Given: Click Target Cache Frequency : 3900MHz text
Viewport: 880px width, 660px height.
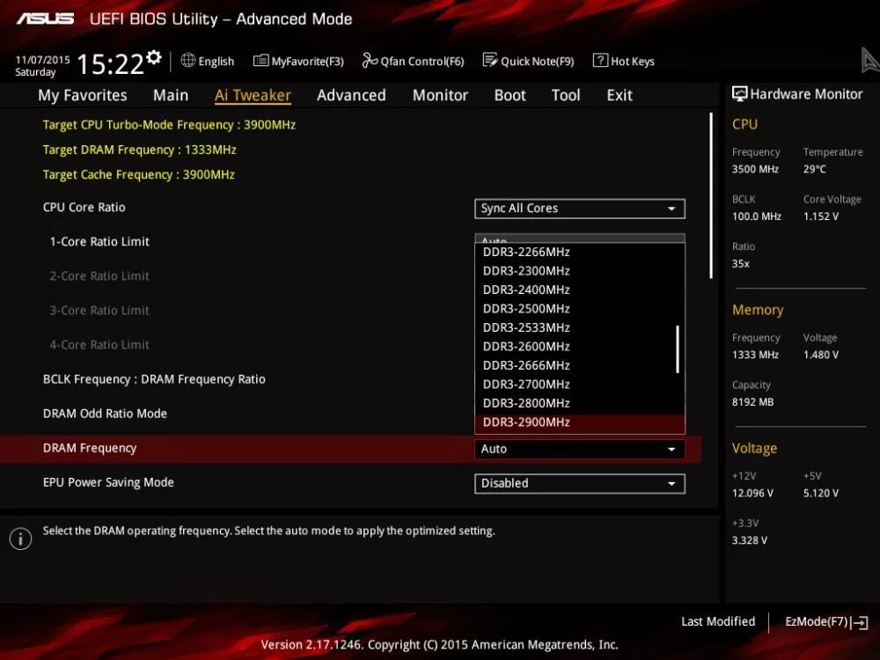Looking at the screenshot, I should coord(139,174).
